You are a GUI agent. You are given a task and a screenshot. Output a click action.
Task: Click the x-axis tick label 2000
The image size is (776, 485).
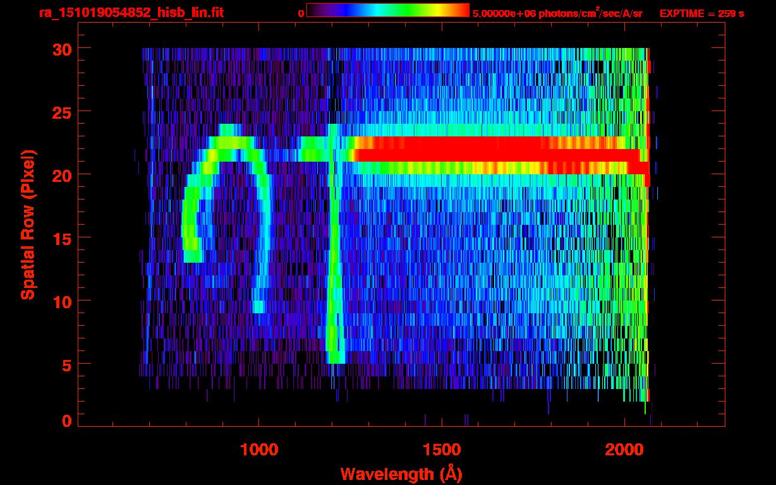coord(624,449)
